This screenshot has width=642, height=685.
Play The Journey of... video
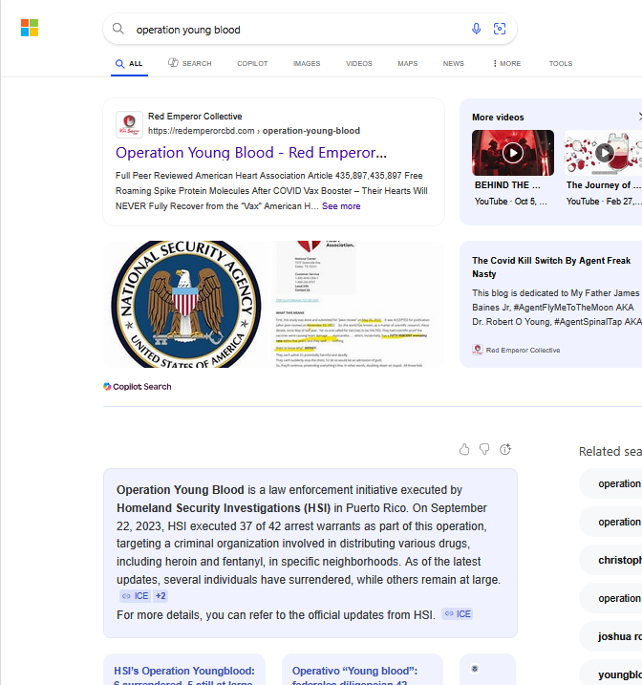(x=604, y=153)
